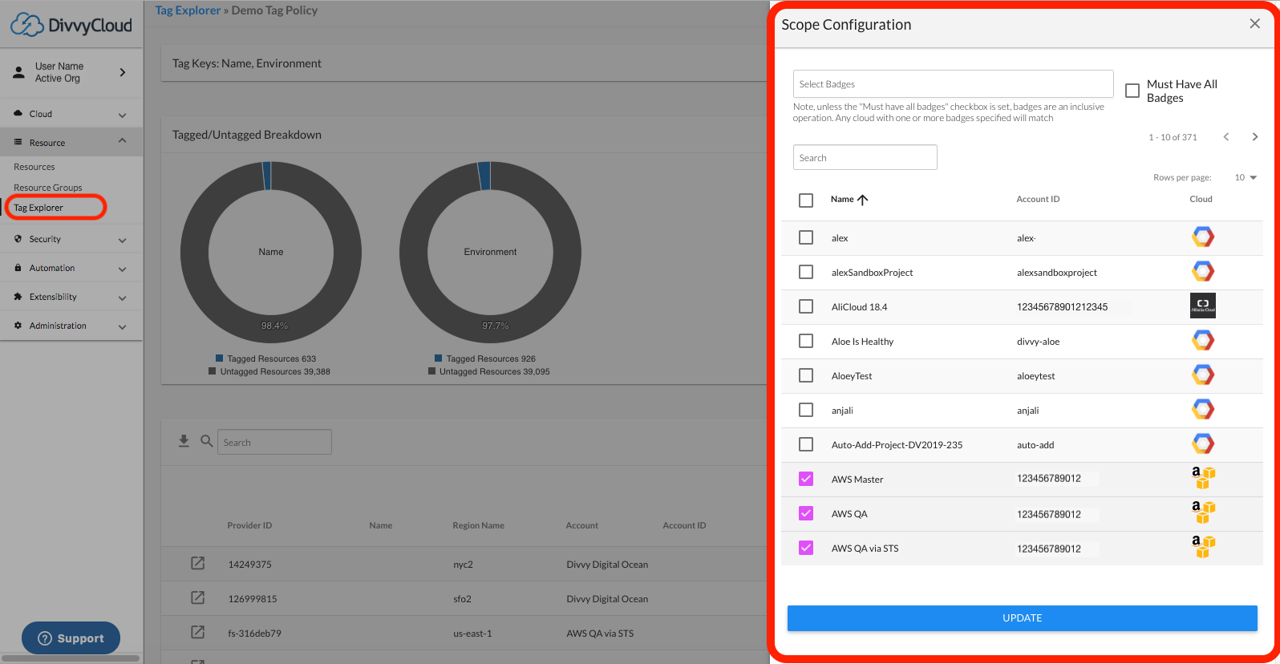The width and height of the screenshot is (1280, 664).
Task: Click the Scope Configuration search field
Action: 865,157
